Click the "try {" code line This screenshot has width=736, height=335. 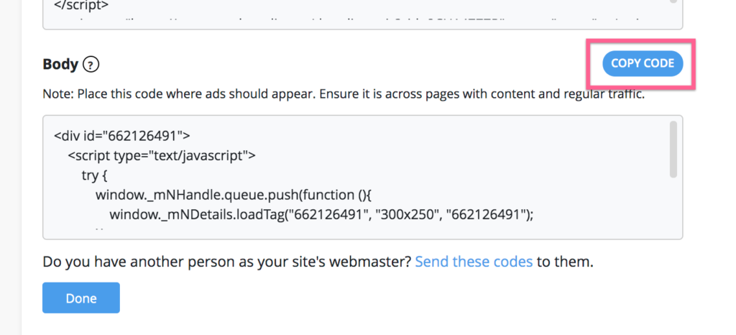(96, 175)
